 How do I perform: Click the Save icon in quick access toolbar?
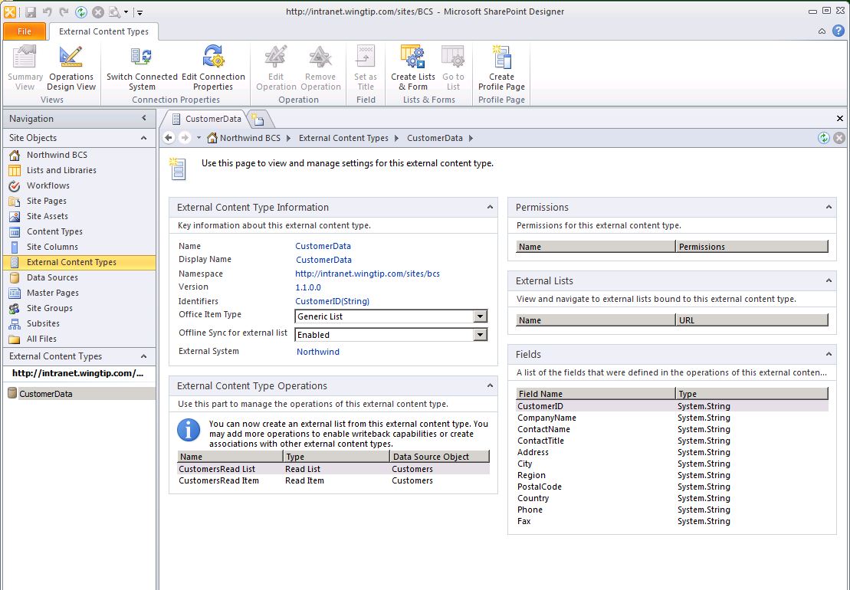[31, 11]
